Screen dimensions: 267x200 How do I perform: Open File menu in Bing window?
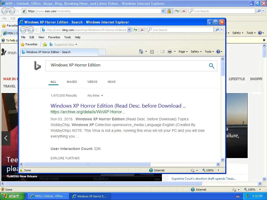pos(23,37)
